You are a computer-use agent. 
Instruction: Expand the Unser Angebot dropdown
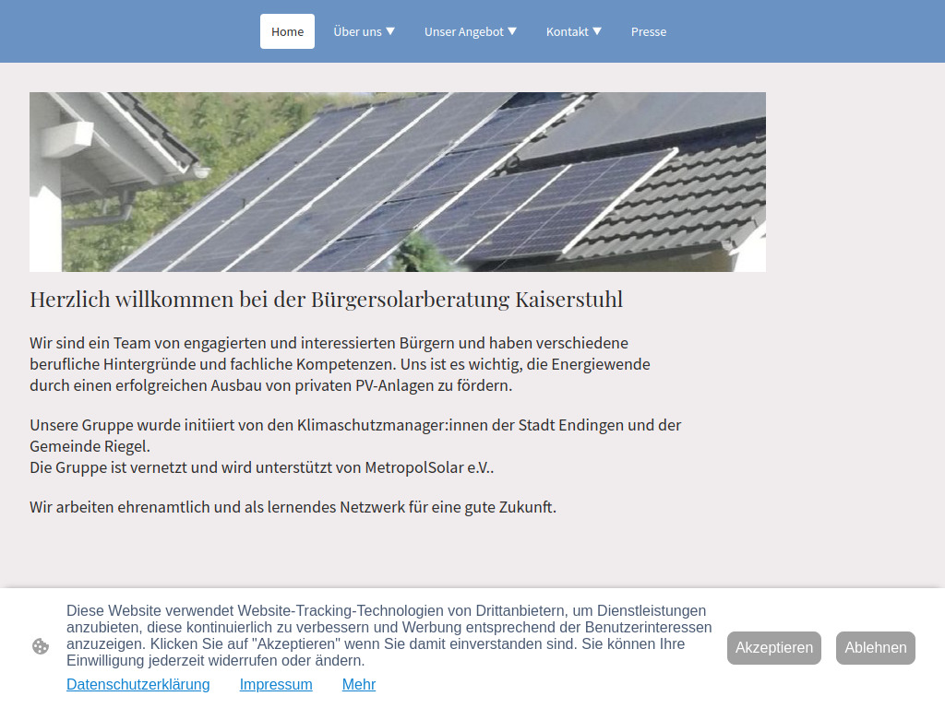(471, 31)
